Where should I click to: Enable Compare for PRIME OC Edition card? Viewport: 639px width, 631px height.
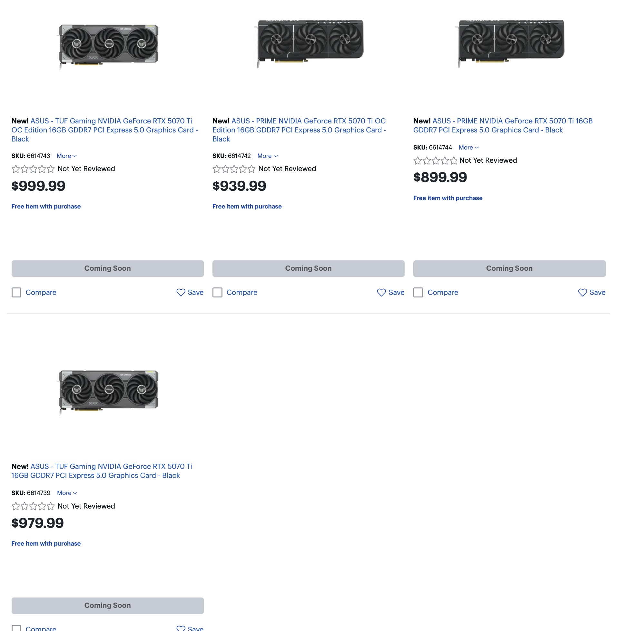click(x=217, y=293)
